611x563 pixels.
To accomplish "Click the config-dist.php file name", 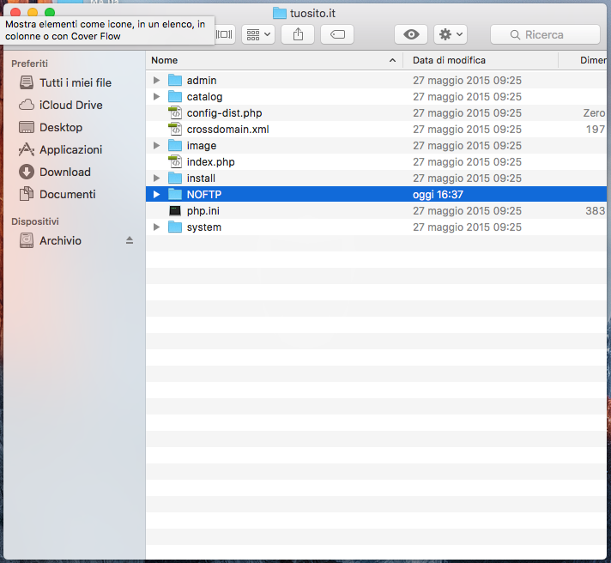I will coord(225,113).
